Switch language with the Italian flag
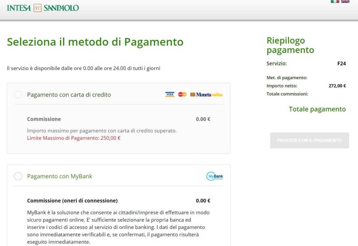Image resolution: width=358 pixels, height=246 pixels. (335, 1)
